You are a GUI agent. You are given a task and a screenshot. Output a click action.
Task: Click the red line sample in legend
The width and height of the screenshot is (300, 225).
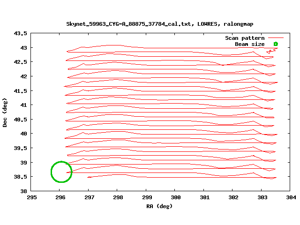point(276,38)
